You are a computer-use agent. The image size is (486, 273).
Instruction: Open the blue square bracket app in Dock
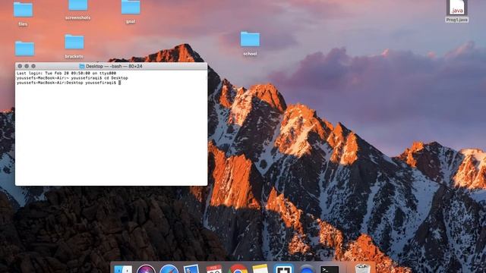click(283, 268)
